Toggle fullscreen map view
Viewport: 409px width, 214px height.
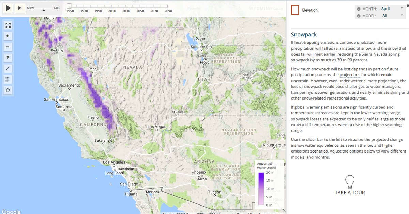pos(8,25)
